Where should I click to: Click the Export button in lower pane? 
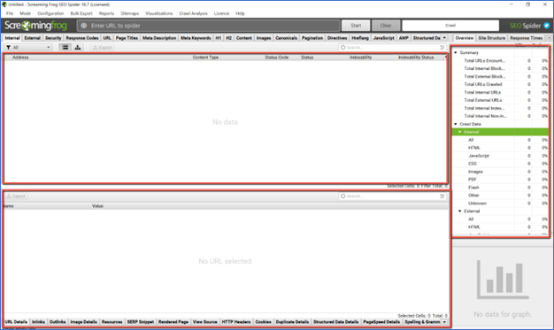[x=16, y=196]
